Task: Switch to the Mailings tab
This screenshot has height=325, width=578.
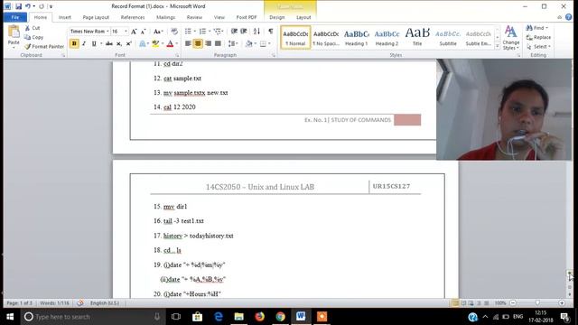Action: pos(165,17)
